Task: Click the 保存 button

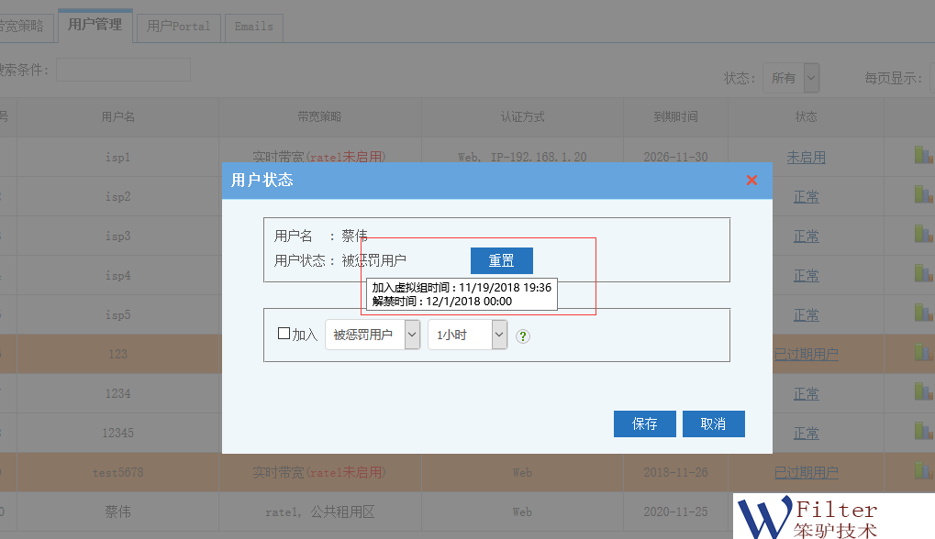Action: 644,423
